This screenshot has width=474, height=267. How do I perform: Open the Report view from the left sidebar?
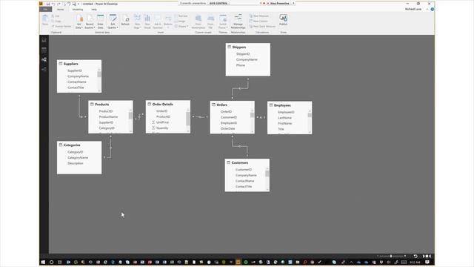click(x=44, y=40)
